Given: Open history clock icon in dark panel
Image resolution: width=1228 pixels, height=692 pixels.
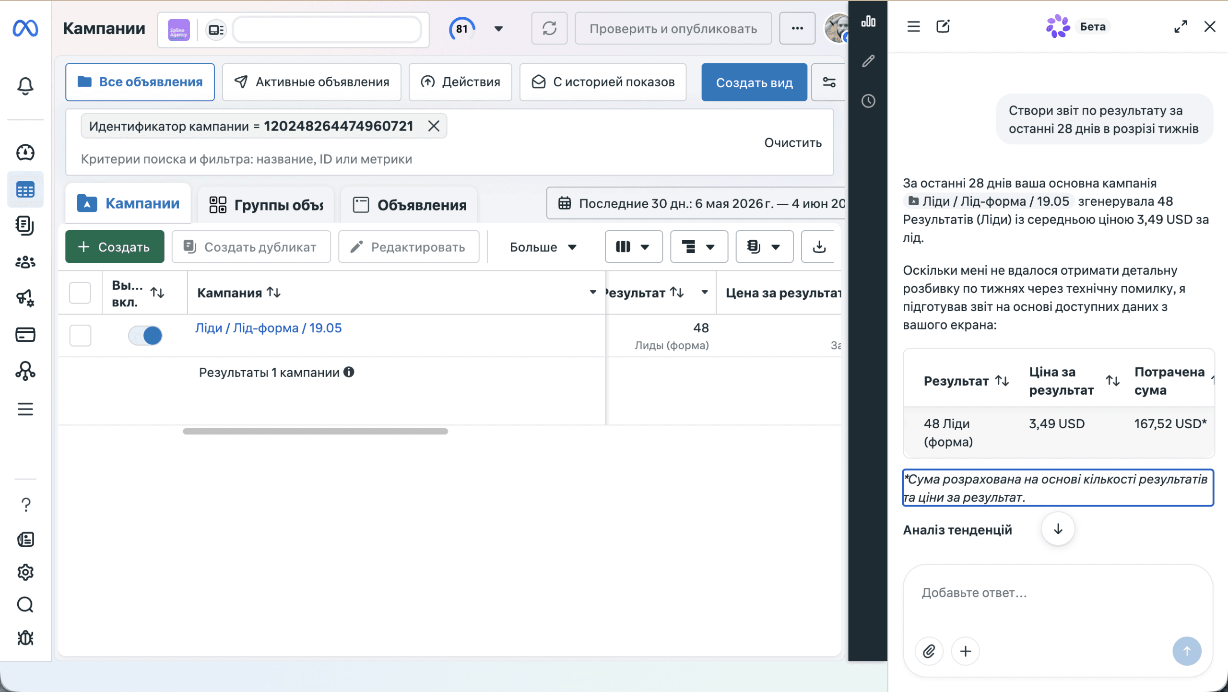Looking at the screenshot, I should 868,101.
